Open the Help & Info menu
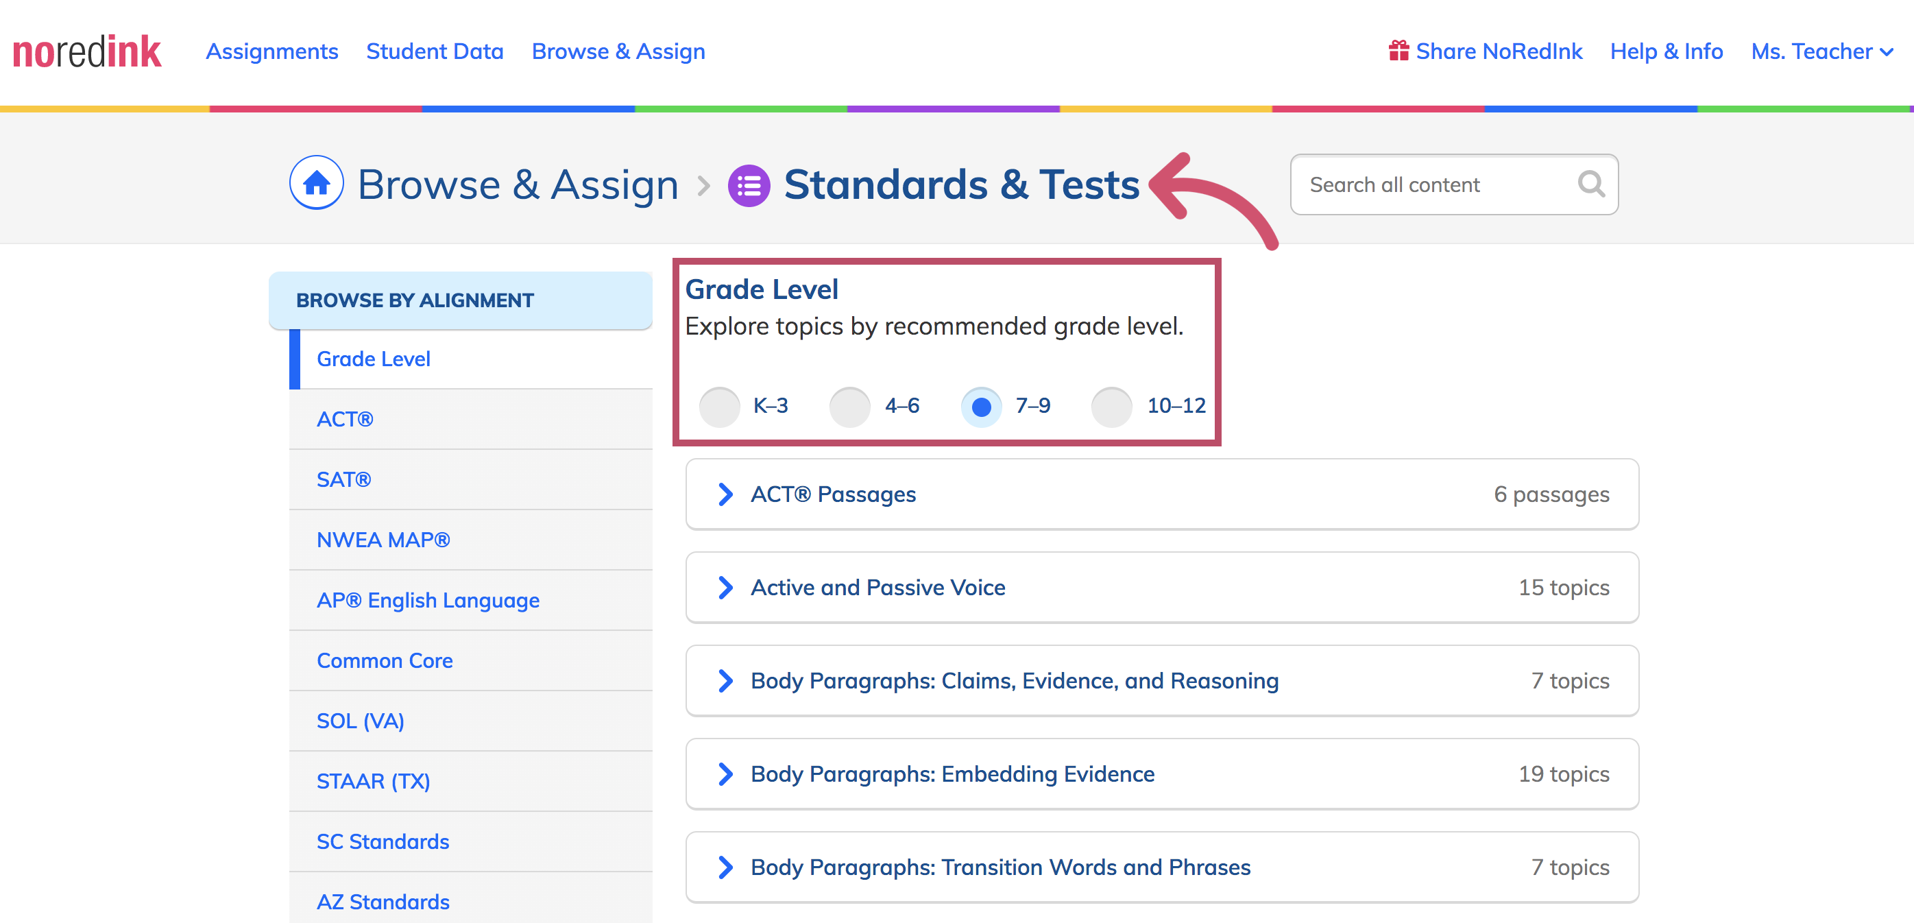Screen dimensions: 1914x923 pos(1666,51)
